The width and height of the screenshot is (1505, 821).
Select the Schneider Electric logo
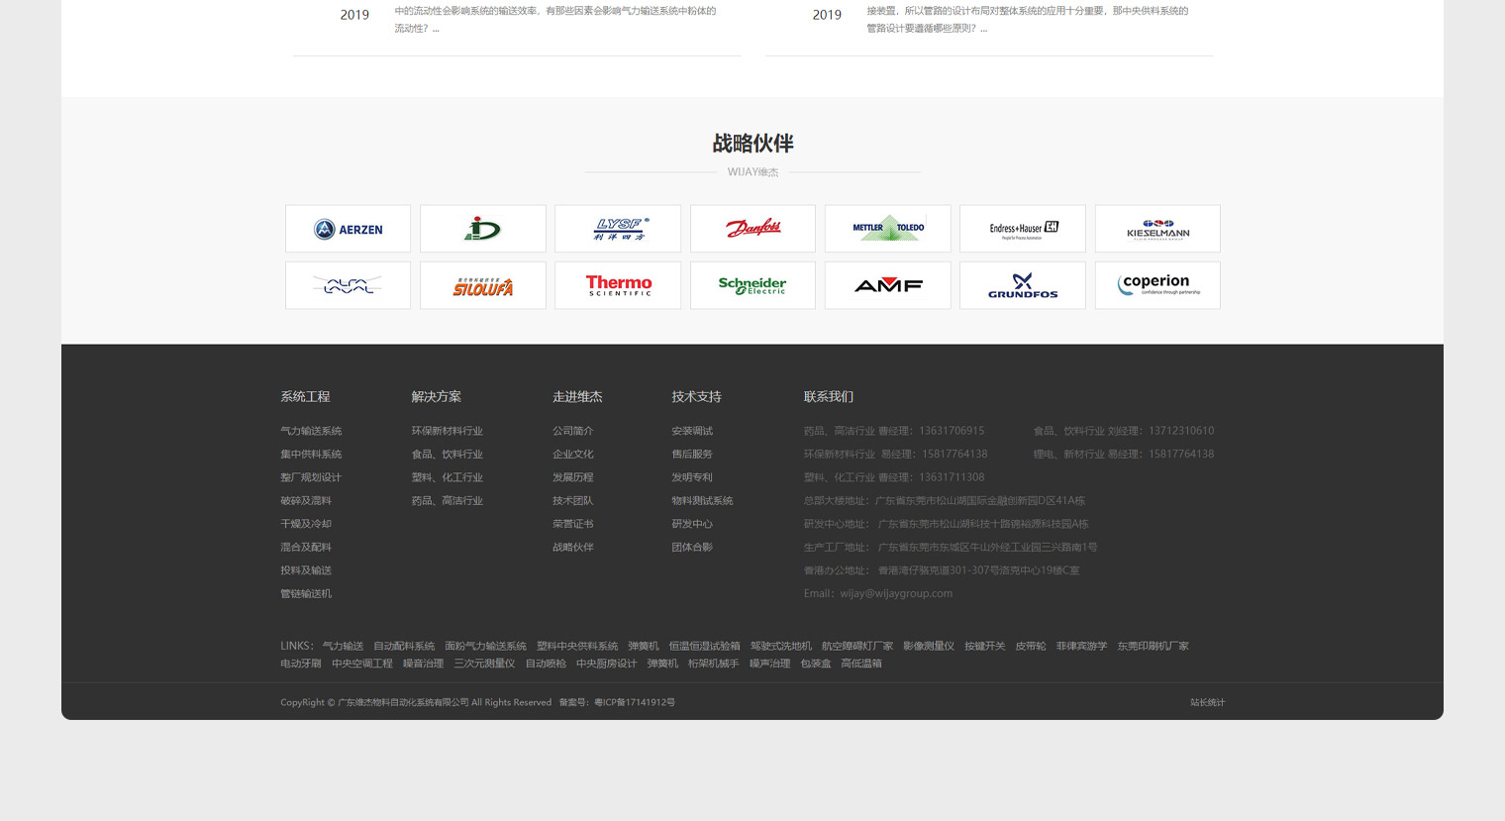click(x=752, y=285)
